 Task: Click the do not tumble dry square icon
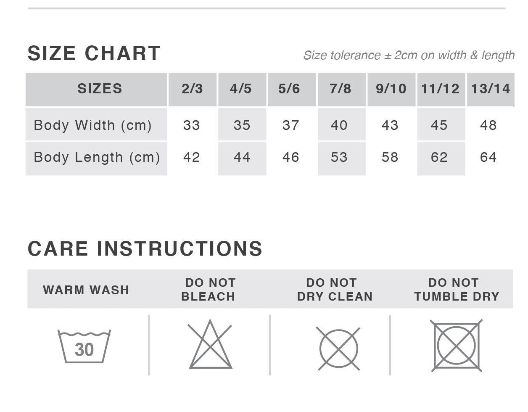[456, 346]
